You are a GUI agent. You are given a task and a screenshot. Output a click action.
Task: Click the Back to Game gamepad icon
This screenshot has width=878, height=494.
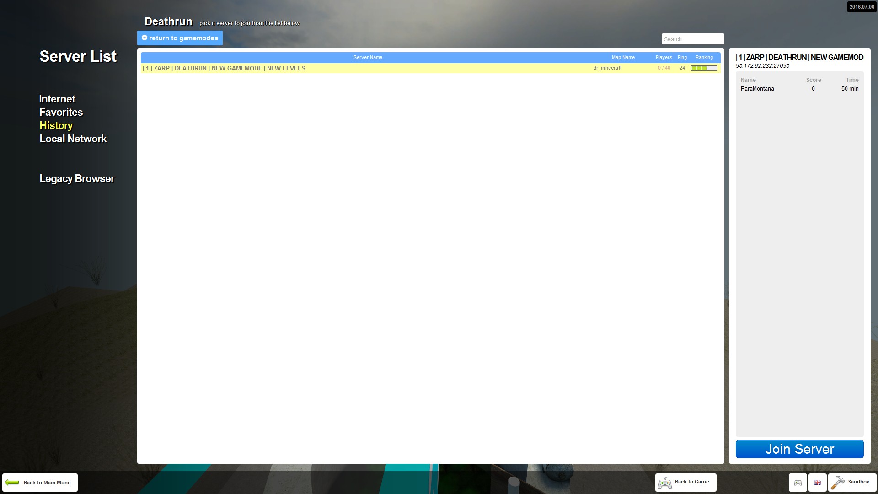[x=665, y=483]
